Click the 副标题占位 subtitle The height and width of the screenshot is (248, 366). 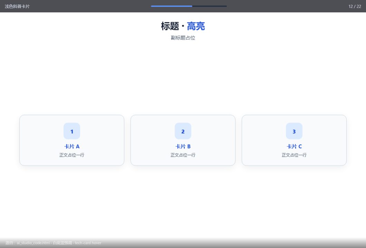(183, 38)
